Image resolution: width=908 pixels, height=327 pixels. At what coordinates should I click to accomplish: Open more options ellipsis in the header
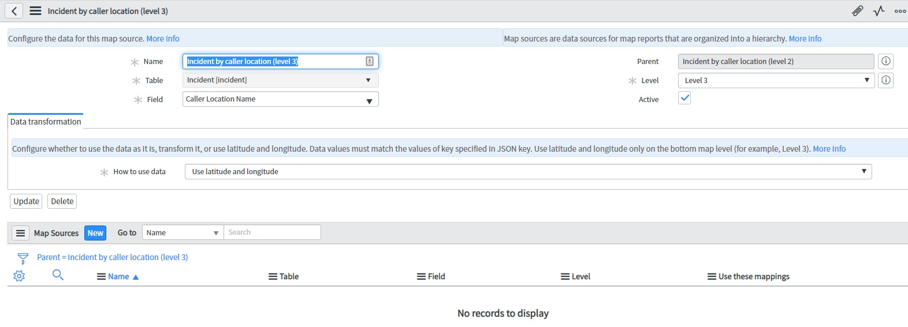pos(900,11)
